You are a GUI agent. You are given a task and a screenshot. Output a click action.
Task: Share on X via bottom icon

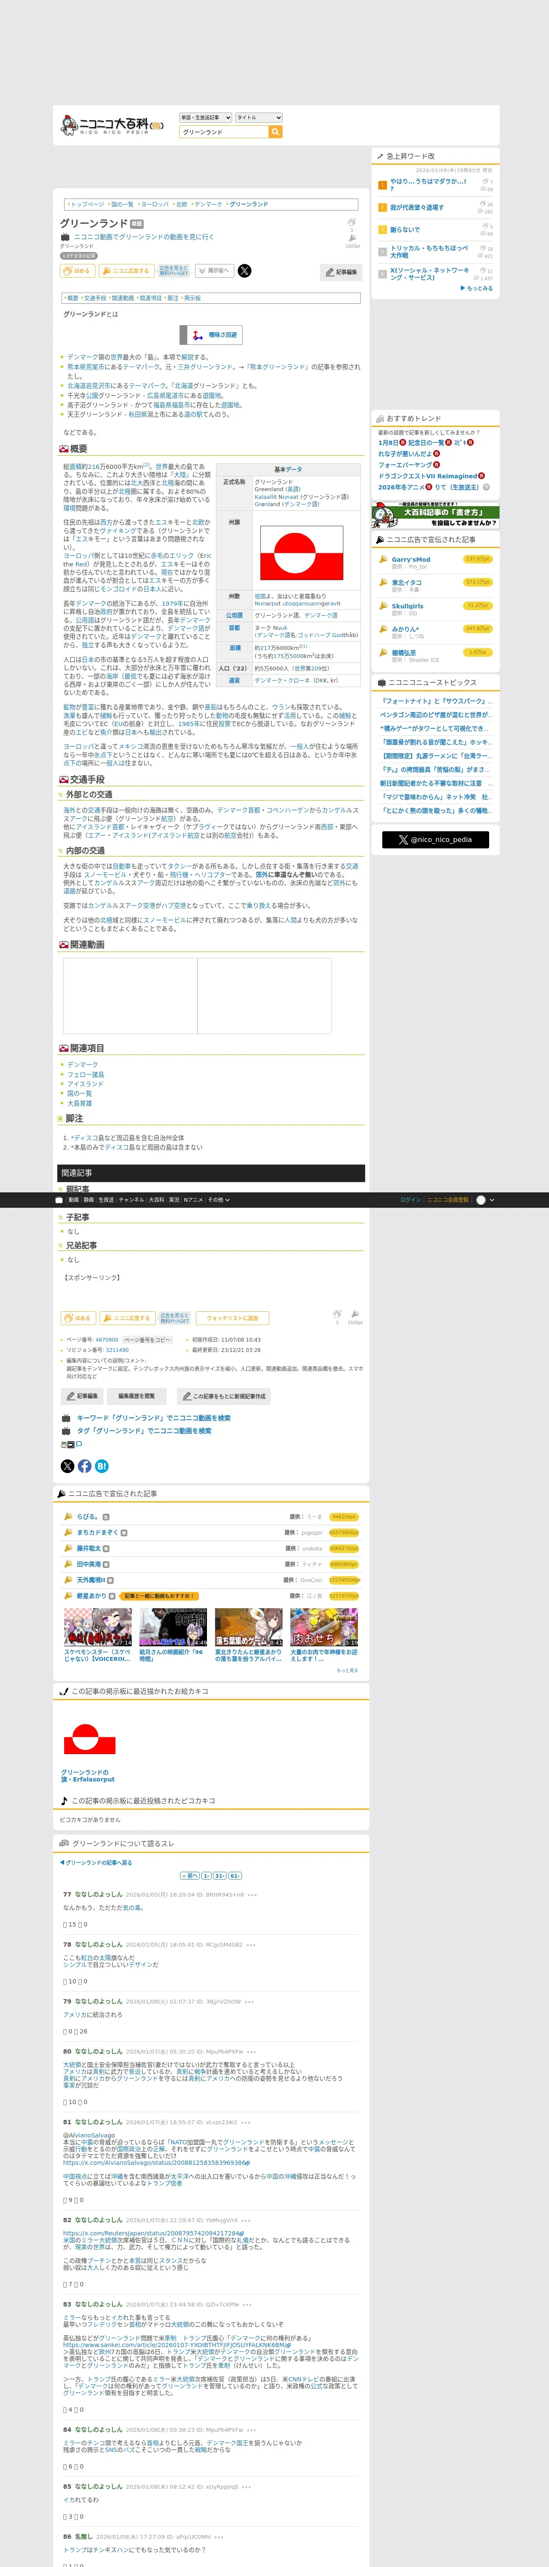[x=68, y=1466]
